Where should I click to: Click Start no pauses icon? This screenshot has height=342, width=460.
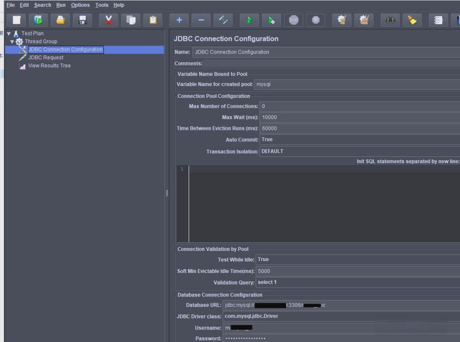pos(271,20)
